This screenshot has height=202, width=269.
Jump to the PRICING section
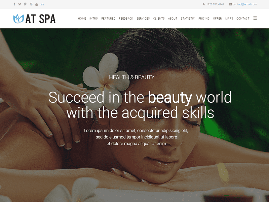pyautogui.click(x=204, y=19)
